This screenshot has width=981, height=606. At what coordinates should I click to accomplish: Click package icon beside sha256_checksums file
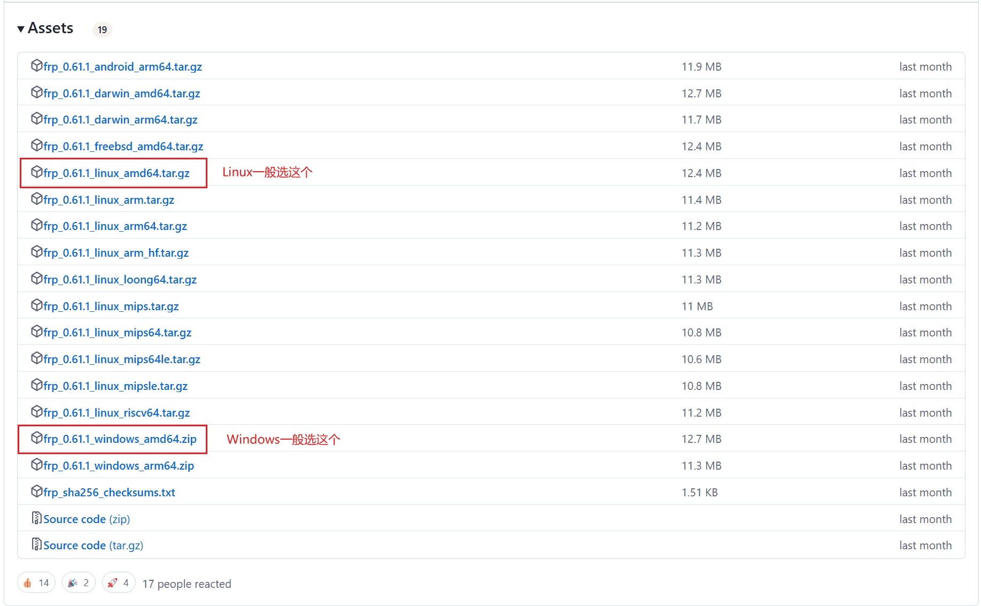[36, 491]
